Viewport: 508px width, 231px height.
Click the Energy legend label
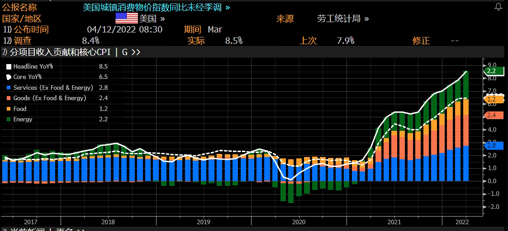[23, 120]
